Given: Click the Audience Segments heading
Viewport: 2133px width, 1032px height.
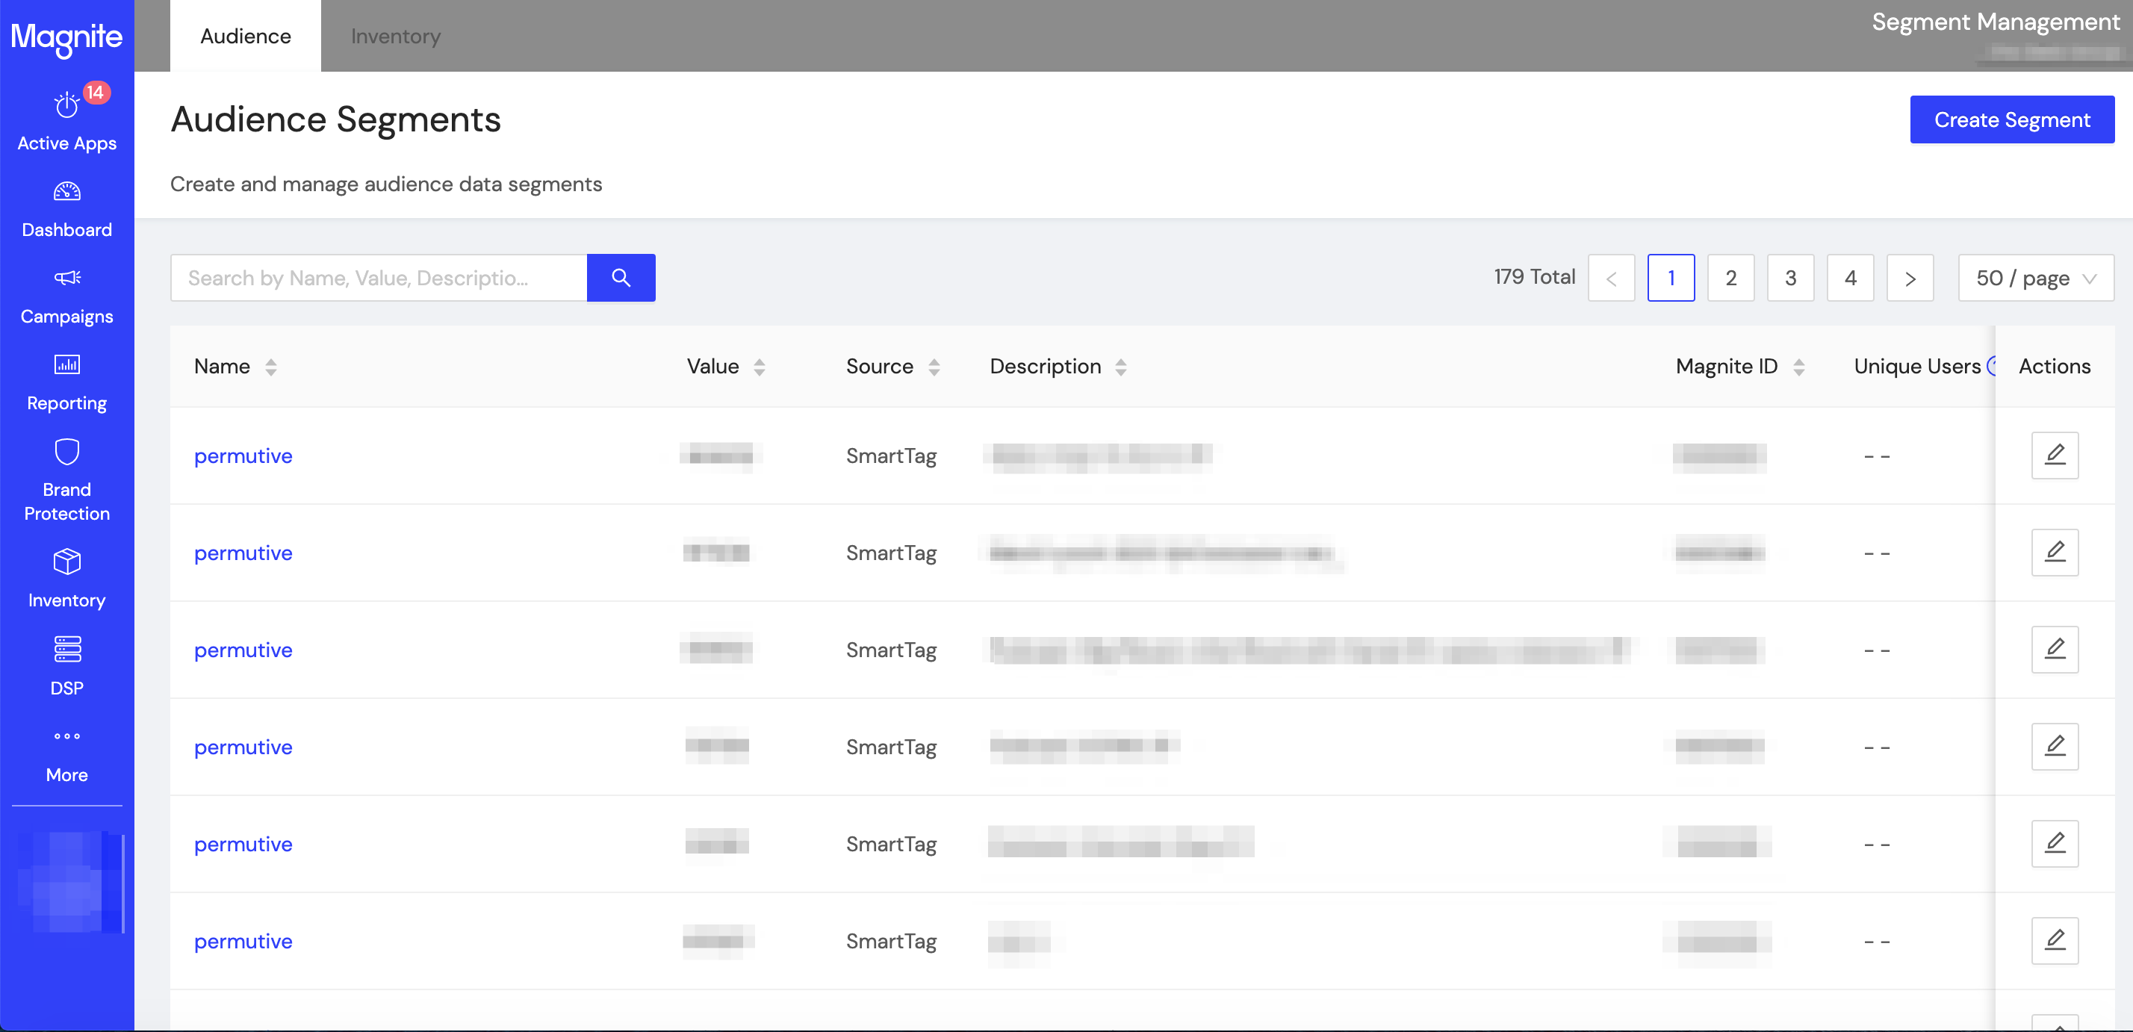Looking at the screenshot, I should (x=335, y=120).
